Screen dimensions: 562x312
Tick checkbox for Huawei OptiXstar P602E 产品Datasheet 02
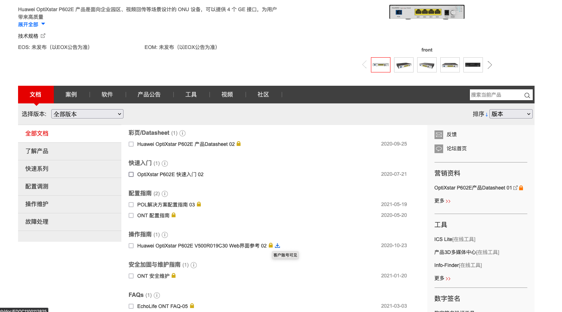(x=131, y=144)
